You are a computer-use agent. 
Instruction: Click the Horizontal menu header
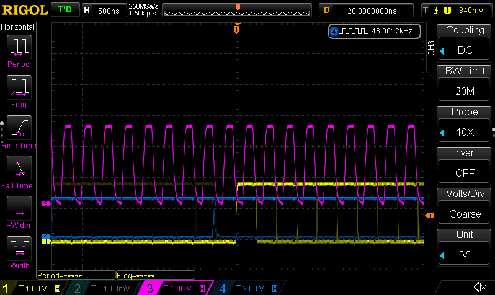(18, 27)
